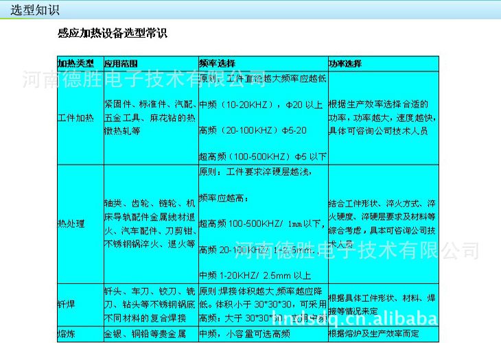Select the 中频，小容量可选高频 cell
The width and height of the screenshot is (501, 343).
point(244,334)
